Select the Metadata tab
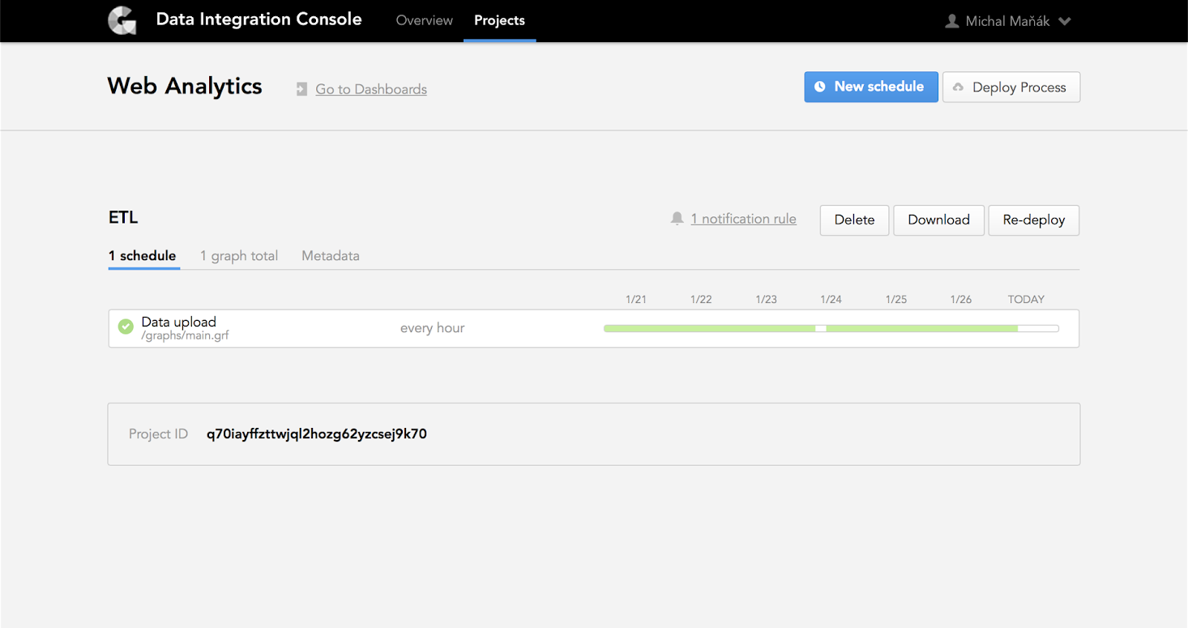 pyautogui.click(x=331, y=256)
